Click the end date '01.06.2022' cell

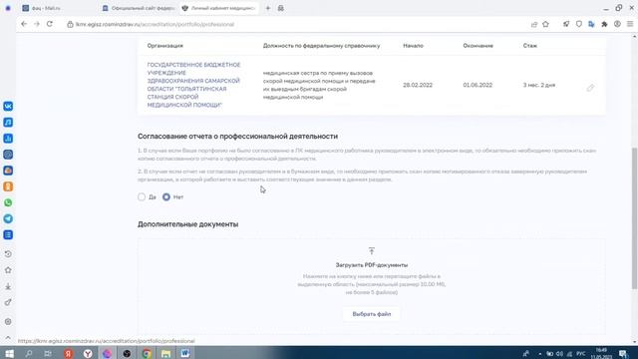pos(478,85)
